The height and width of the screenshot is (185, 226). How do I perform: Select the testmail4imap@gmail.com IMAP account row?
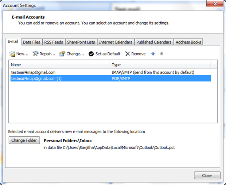point(110,72)
